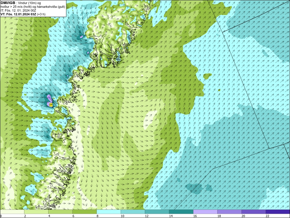Select the 14-16 m/s dark teal legend segment

pos(181,212)
